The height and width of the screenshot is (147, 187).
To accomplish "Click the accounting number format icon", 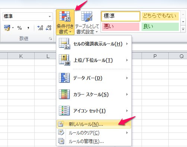I will [x=7, y=28].
